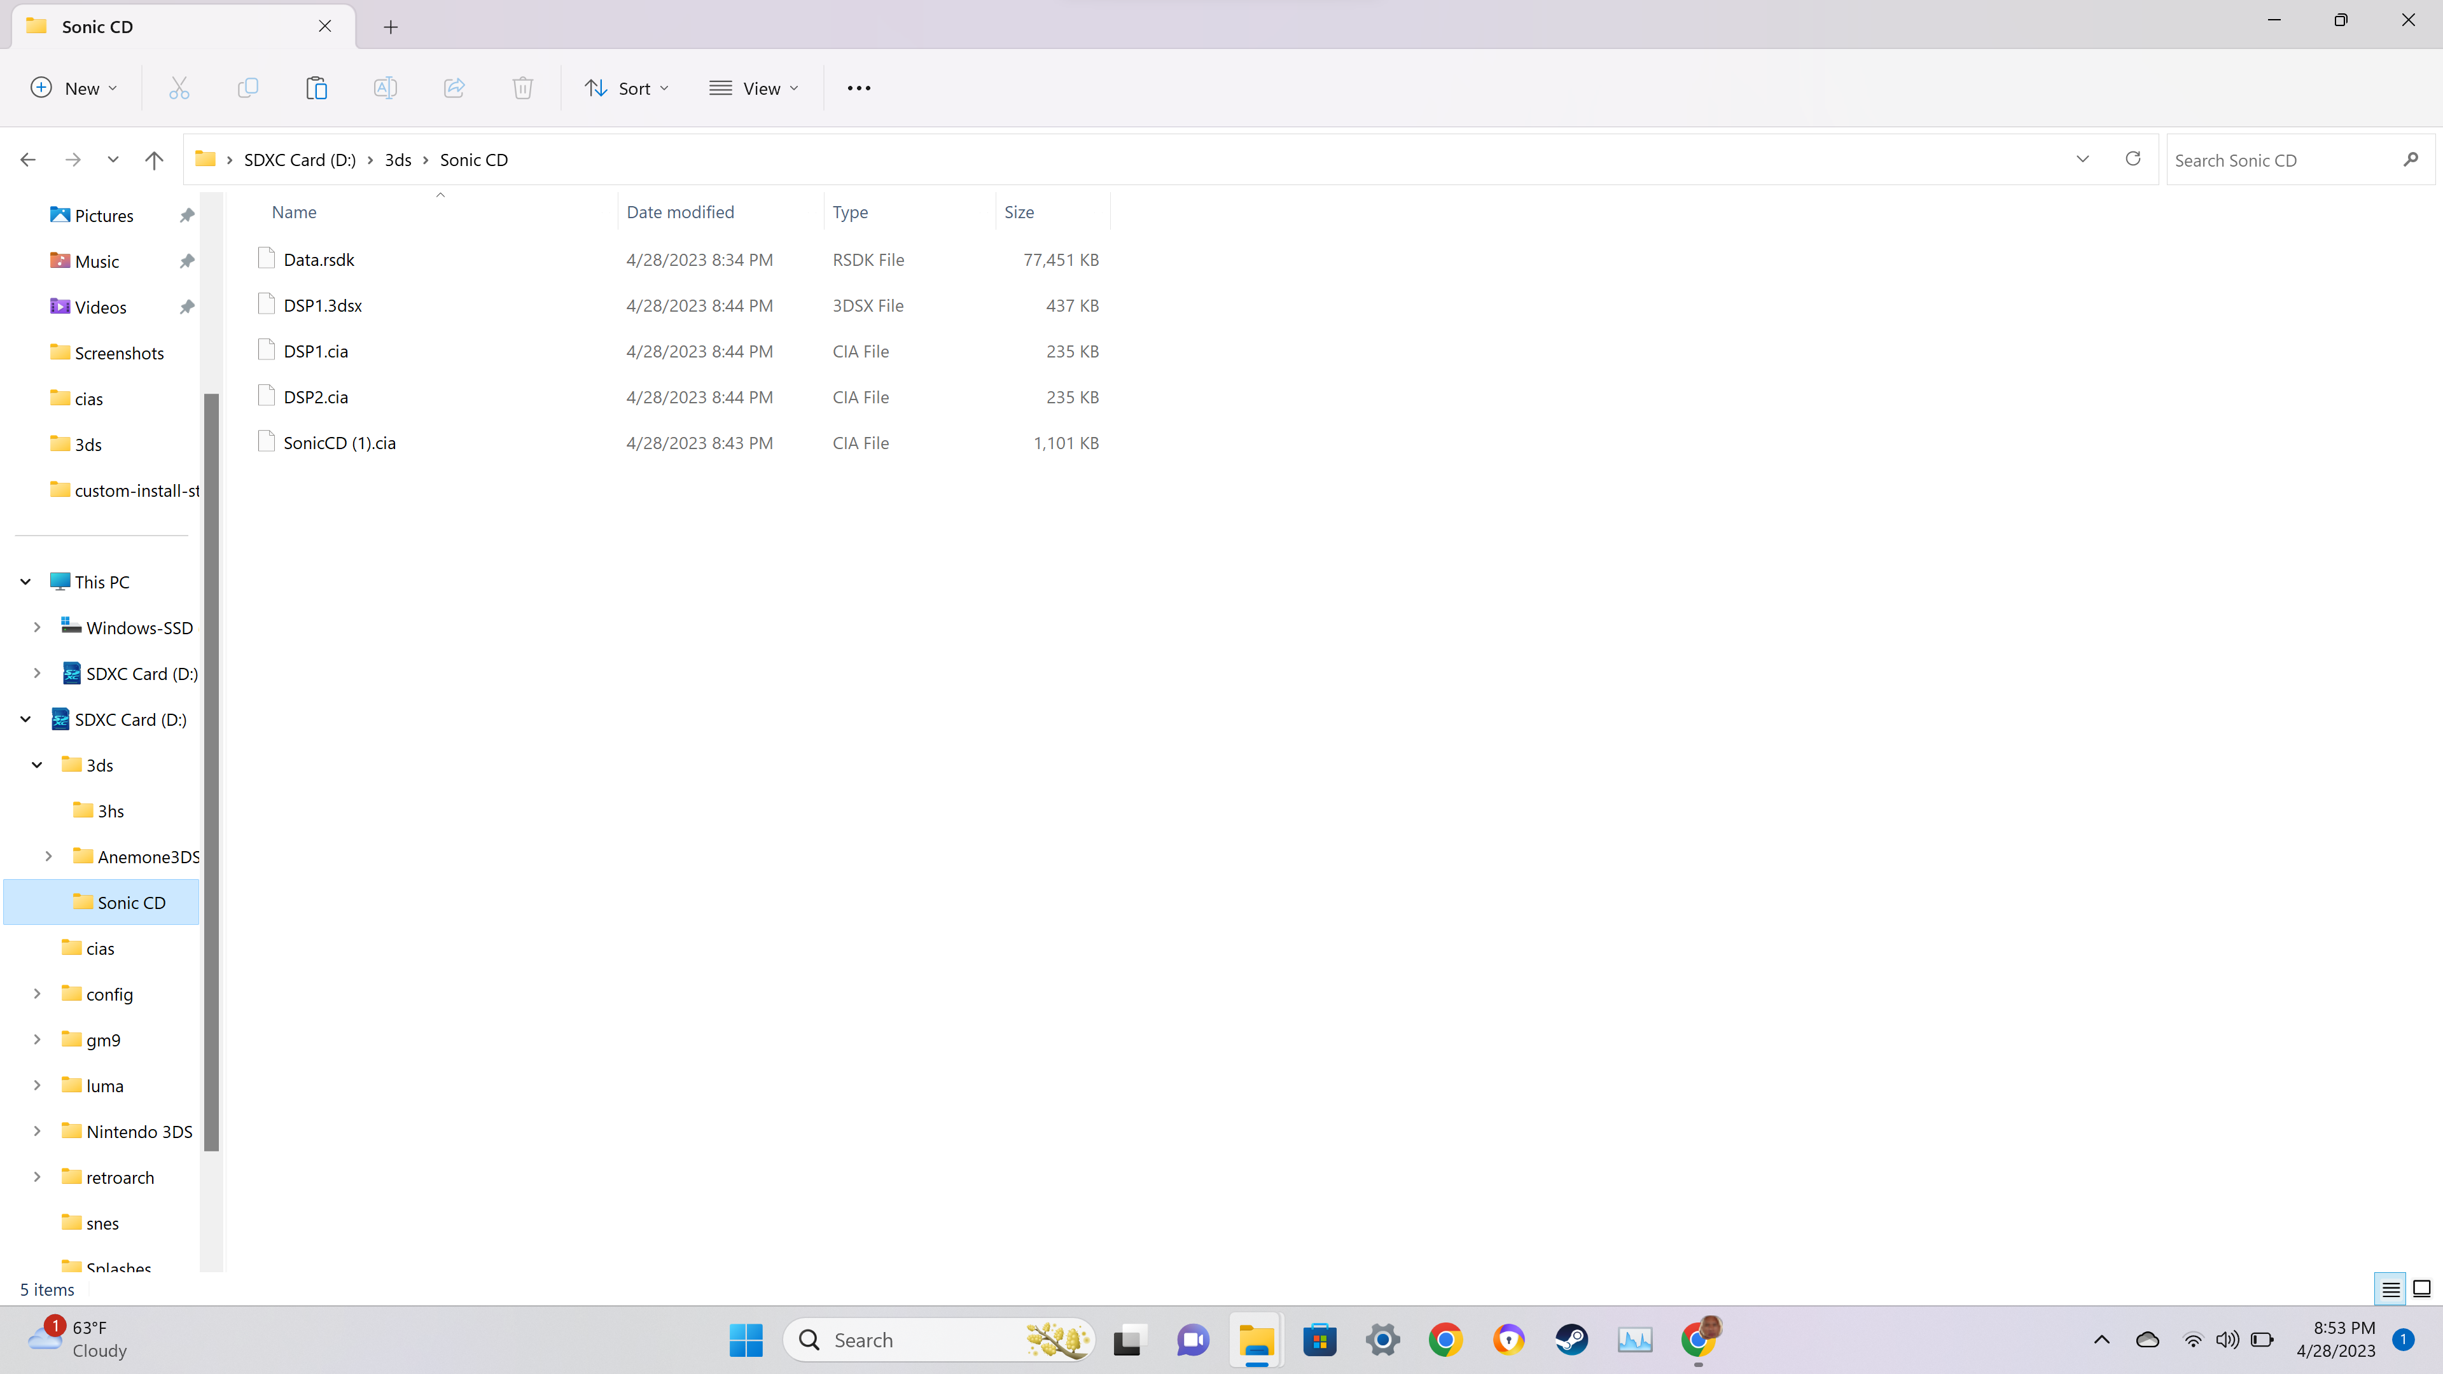The image size is (2443, 1374).
Task: Open Task View on the taskbar
Action: pyautogui.click(x=1129, y=1340)
